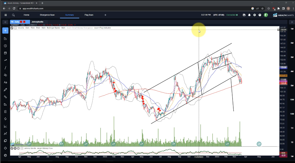Click the 160.89 price label on axis
Screen dimensions: 295x163
point(283,30)
